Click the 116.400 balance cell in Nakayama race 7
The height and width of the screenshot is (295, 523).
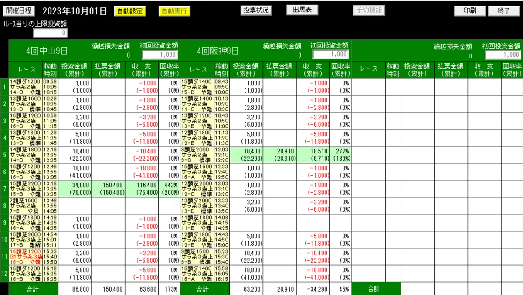[x=142, y=189]
